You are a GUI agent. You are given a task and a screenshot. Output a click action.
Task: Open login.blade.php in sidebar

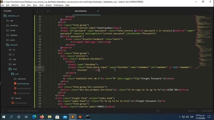click(x=23, y=84)
